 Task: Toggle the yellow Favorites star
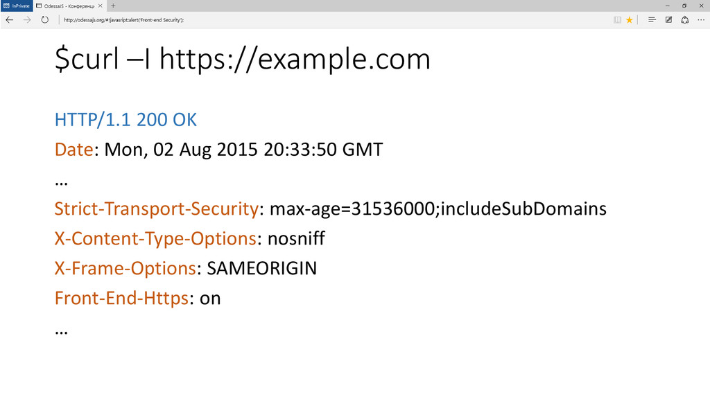coord(630,20)
